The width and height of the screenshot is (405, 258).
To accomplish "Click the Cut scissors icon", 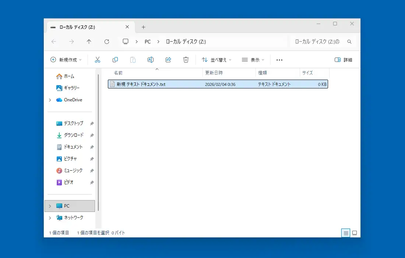I will [98, 60].
